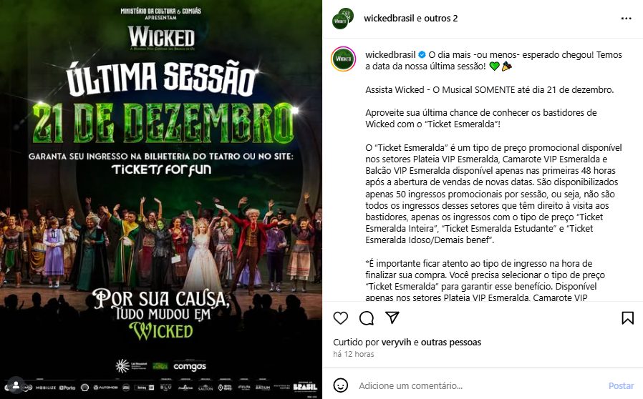The width and height of the screenshot is (643, 399).
Task: View wickedbrasil story from caption avatar
Action: pyautogui.click(x=343, y=59)
